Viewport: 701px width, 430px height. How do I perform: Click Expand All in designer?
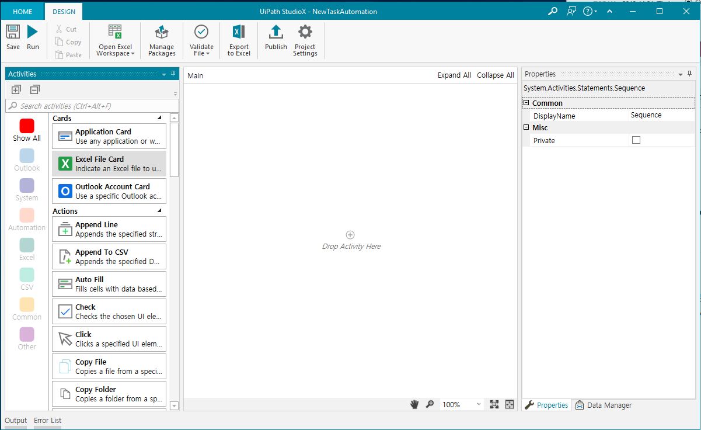[454, 75]
